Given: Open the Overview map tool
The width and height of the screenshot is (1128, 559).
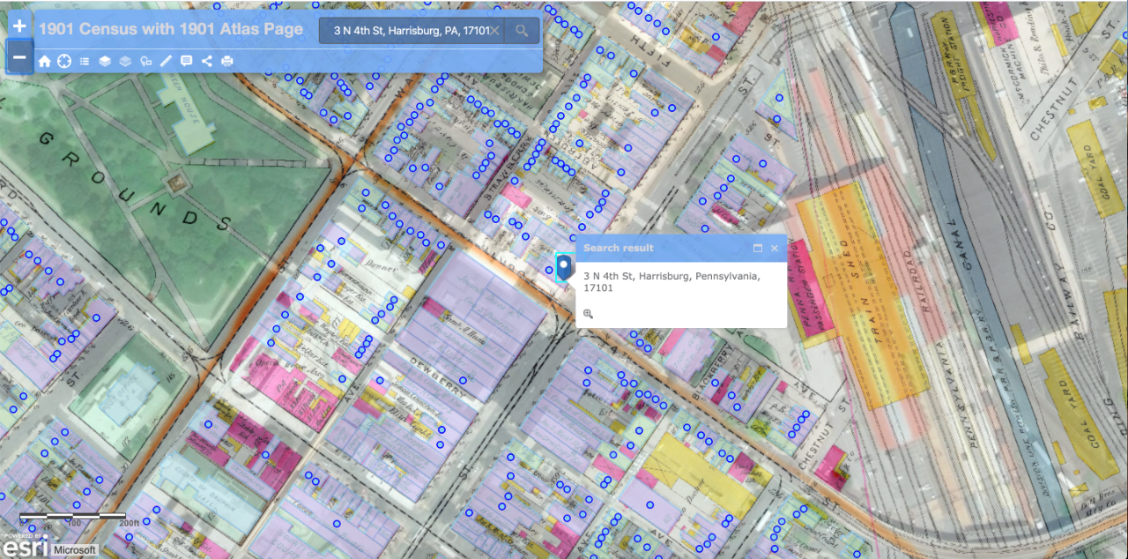Looking at the screenshot, I should coord(145,61).
